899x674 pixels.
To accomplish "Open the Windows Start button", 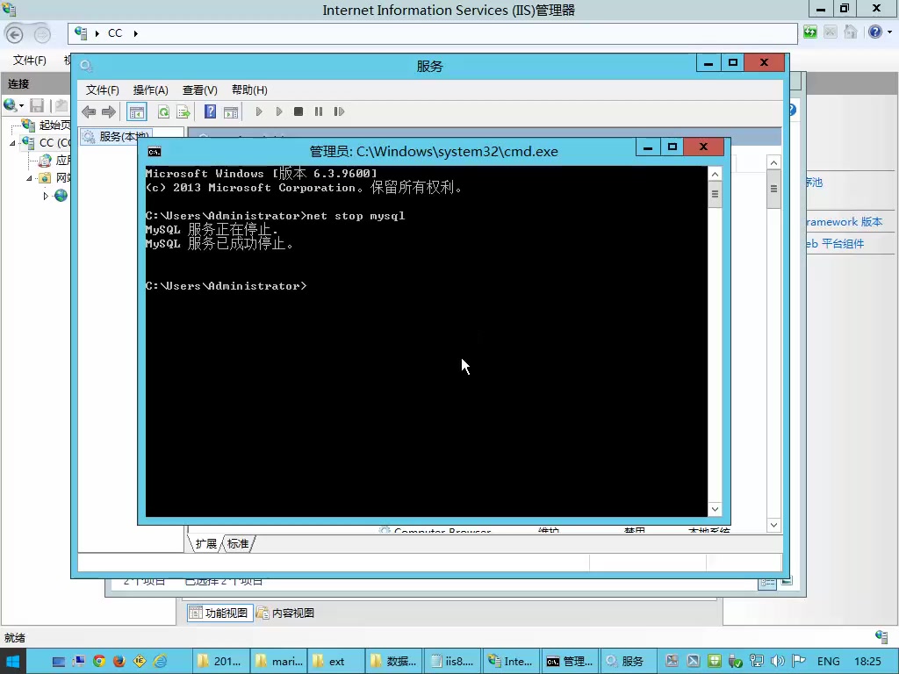I will 12,662.
